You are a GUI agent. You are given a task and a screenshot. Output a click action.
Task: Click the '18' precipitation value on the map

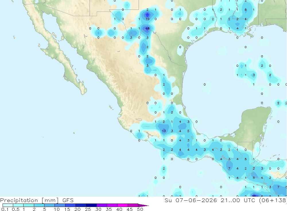[147, 28]
